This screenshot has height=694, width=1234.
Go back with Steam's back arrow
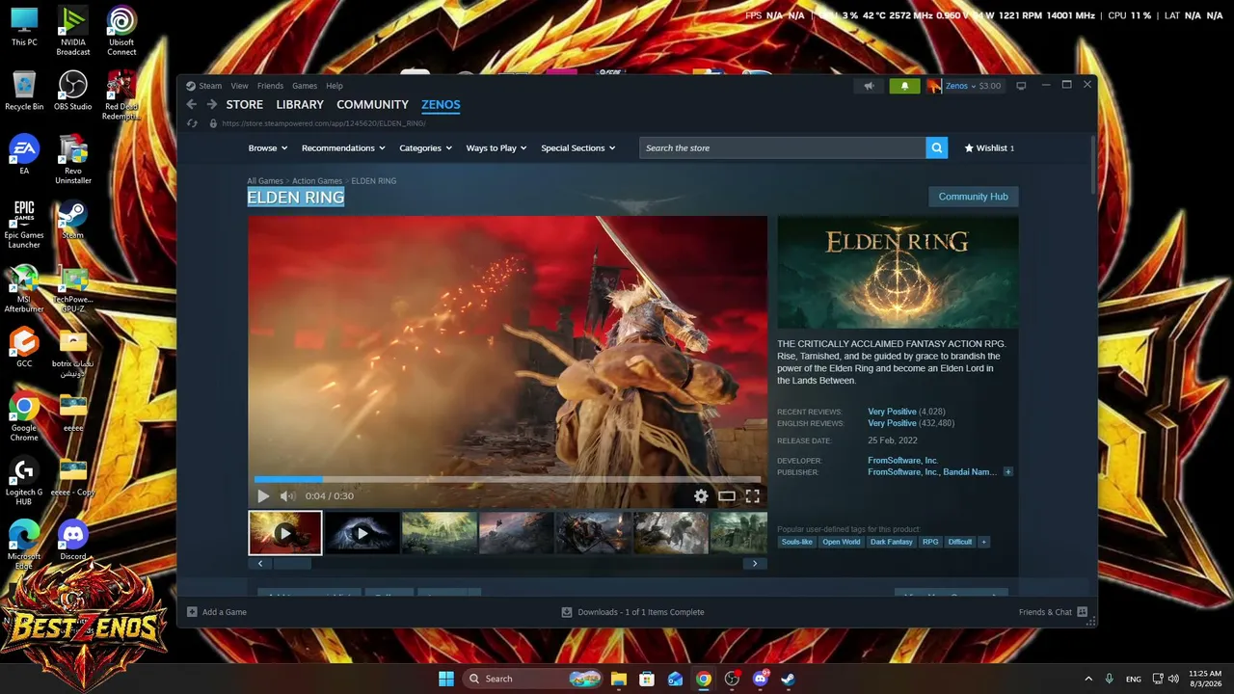click(x=191, y=104)
